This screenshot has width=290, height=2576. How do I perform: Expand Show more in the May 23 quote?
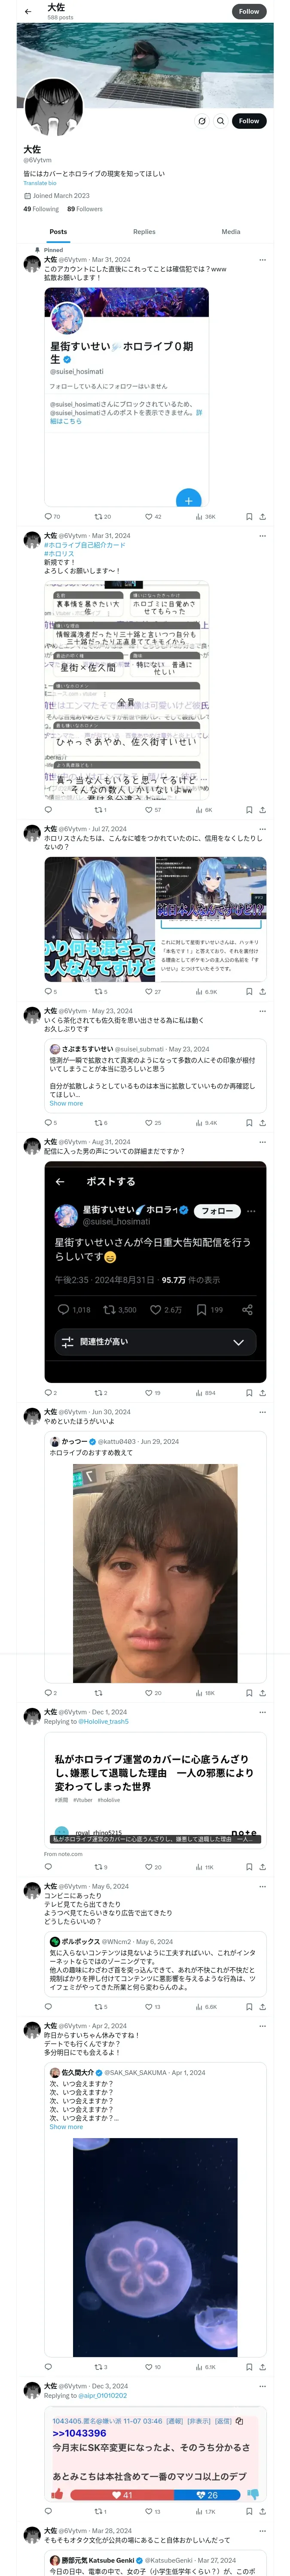[66, 1103]
